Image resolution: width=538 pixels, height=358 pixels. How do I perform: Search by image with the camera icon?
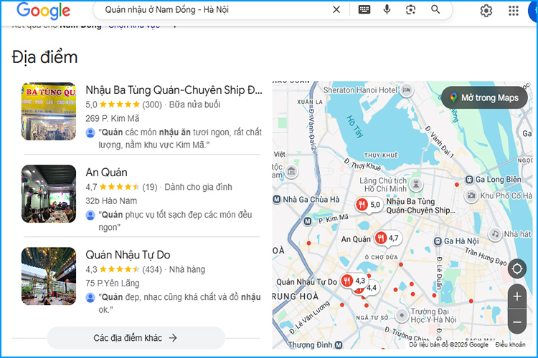coord(410,9)
